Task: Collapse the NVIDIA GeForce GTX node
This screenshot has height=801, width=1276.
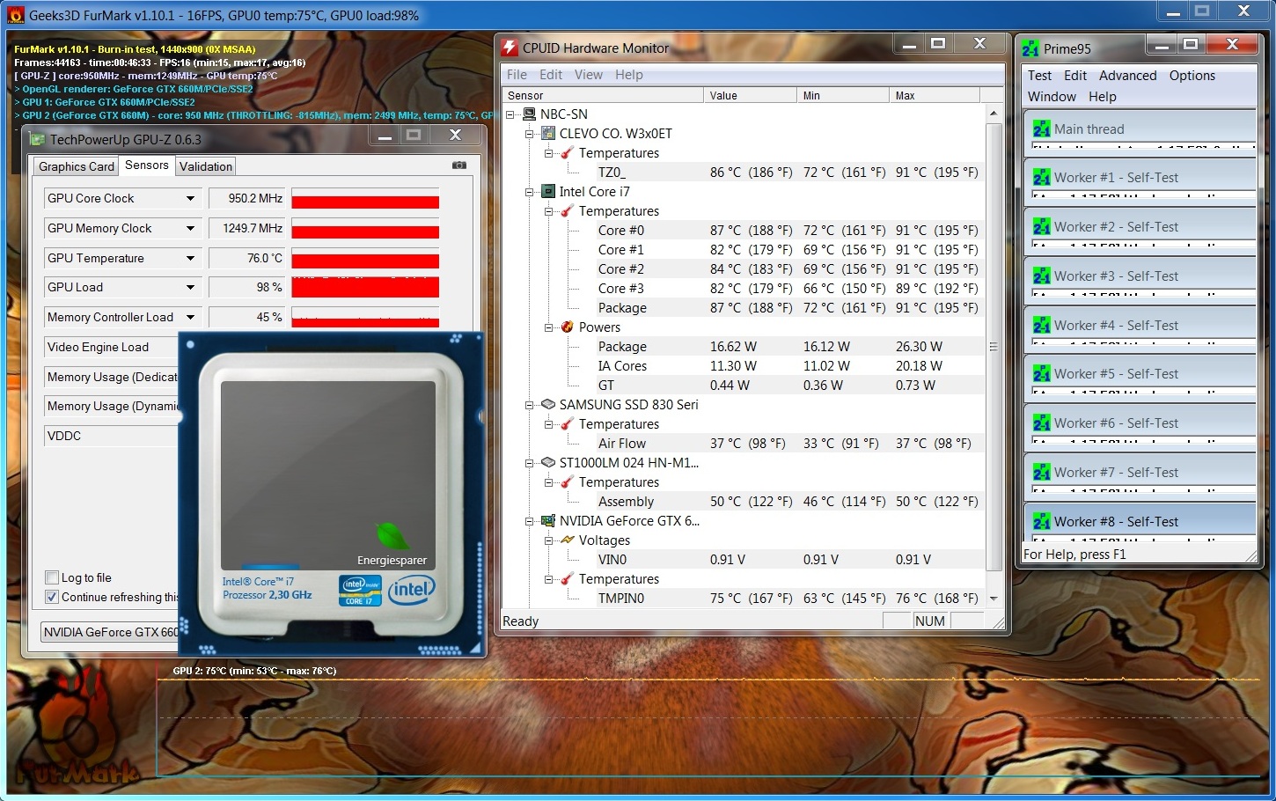Action: [x=529, y=521]
